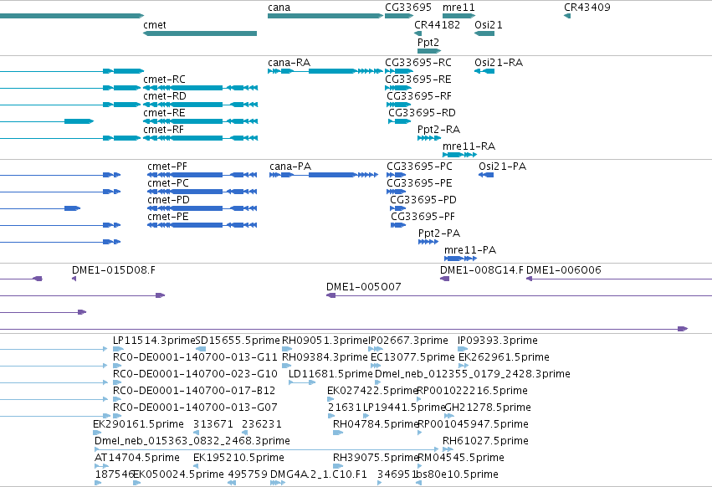Click the 236231 EST label
The width and height of the screenshot is (712, 487).
click(x=262, y=424)
